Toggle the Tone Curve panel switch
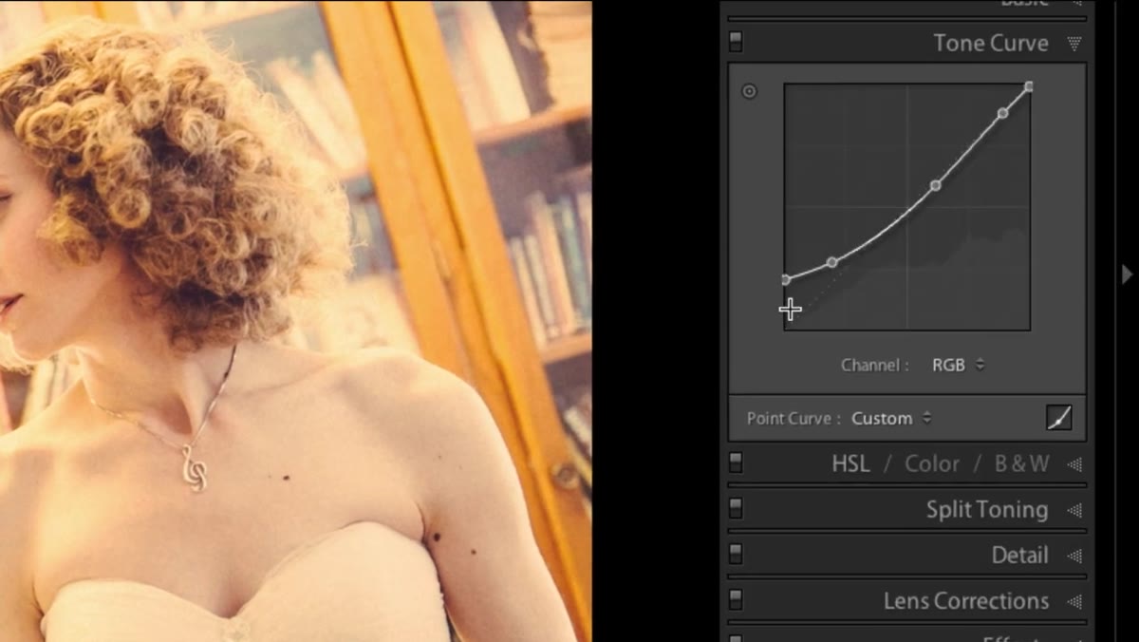 tap(736, 43)
